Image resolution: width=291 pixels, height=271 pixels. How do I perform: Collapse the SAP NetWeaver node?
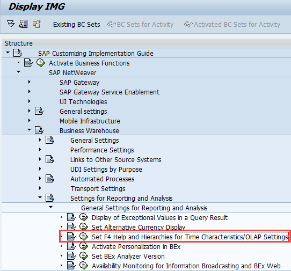click(18, 72)
